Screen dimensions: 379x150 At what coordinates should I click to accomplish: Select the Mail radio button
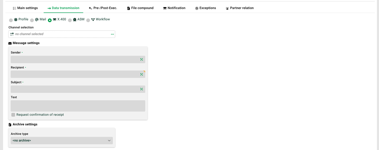32,20
